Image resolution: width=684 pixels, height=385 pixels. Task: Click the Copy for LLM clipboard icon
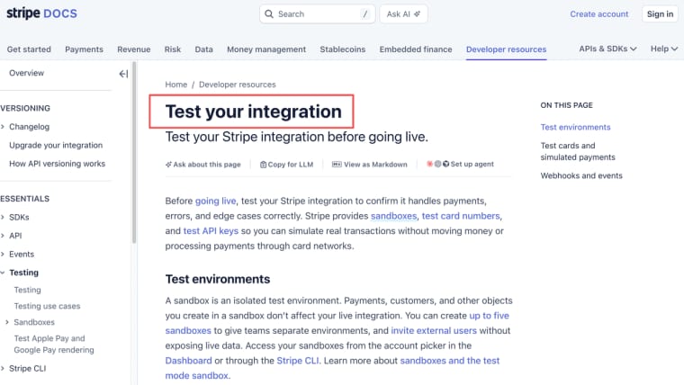[263, 165]
